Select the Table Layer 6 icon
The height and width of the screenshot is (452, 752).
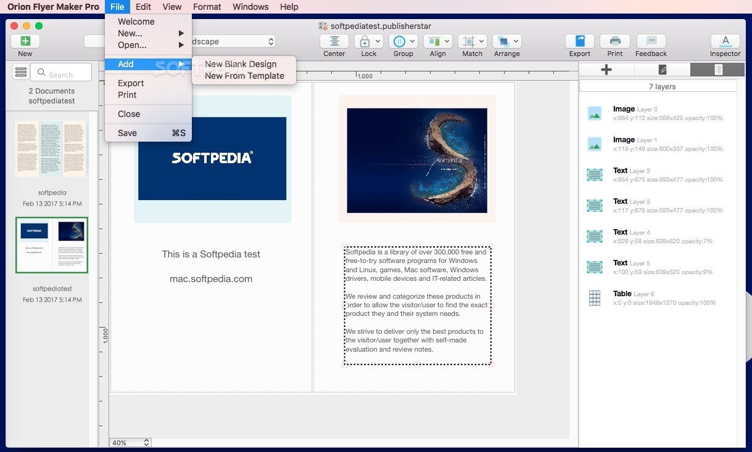click(595, 298)
